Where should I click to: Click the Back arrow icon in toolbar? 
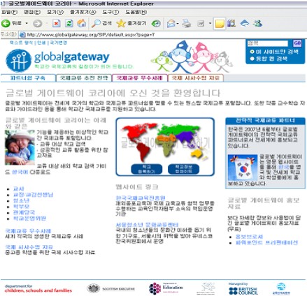(6, 23)
